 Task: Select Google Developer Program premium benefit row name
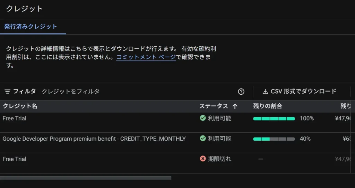click(94, 139)
